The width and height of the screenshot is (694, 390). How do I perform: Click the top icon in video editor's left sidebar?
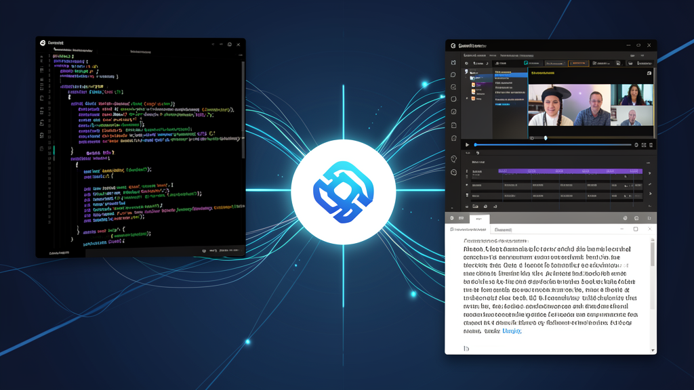pos(453,62)
